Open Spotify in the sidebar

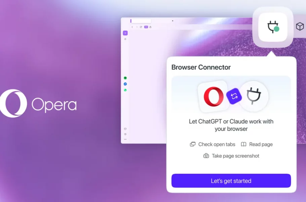125,78
